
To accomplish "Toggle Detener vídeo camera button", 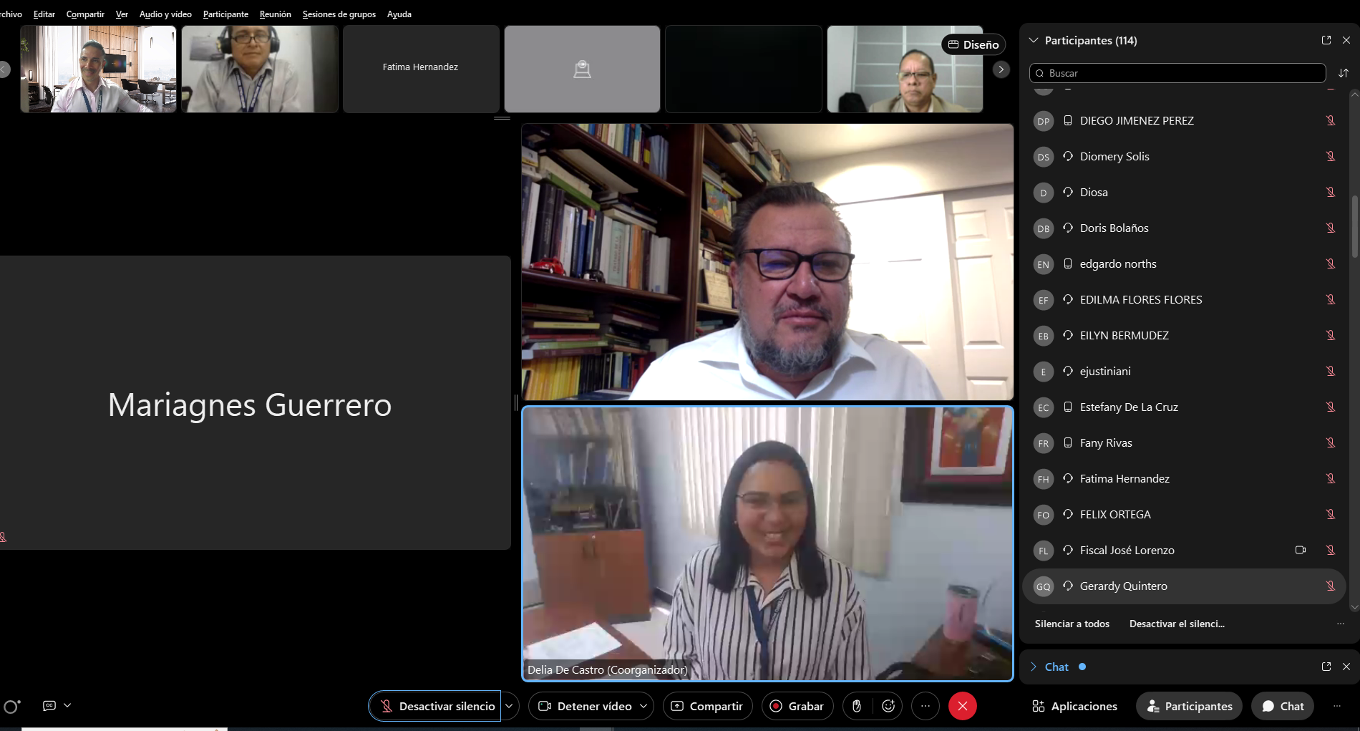I will 585,706.
